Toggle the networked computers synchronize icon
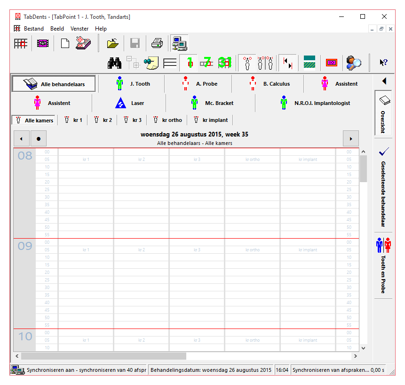The width and height of the screenshot is (405, 385). (179, 43)
